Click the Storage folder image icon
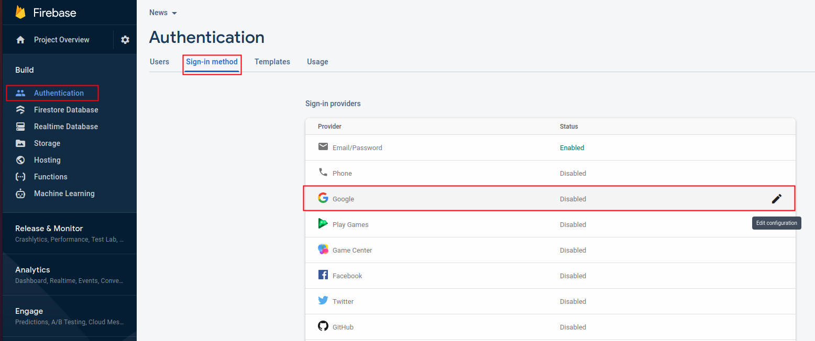Viewport: 815px width, 341px height. [x=20, y=143]
